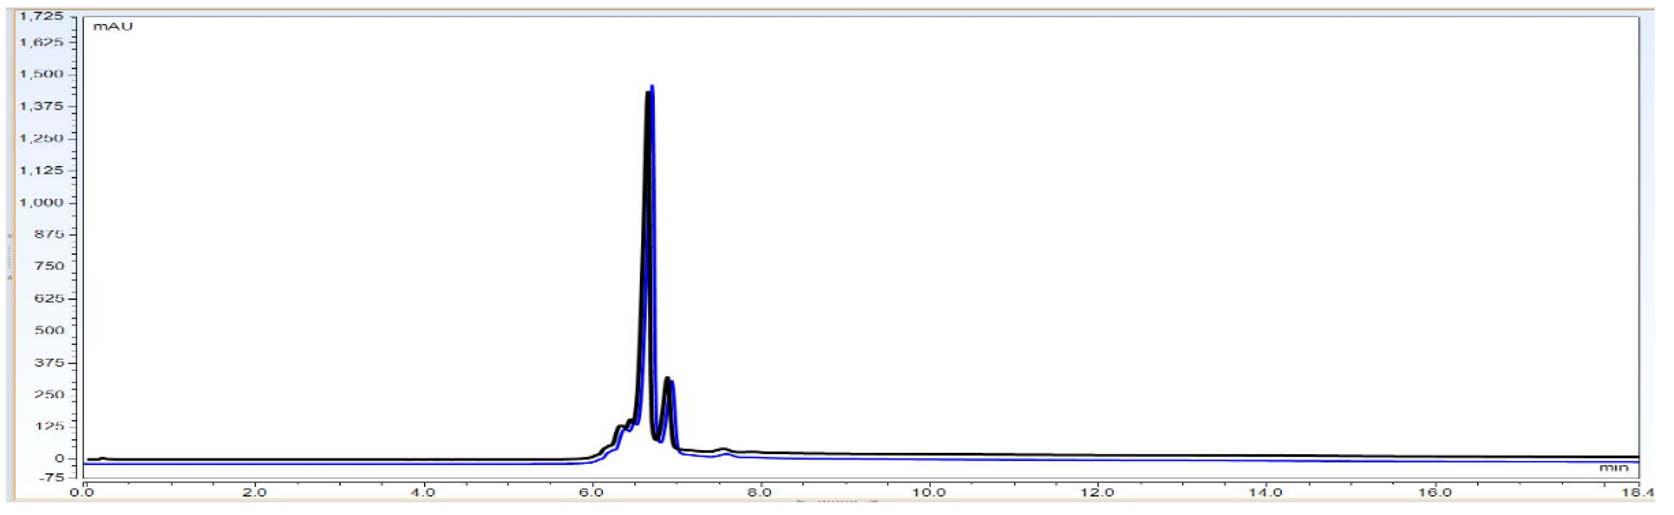Click the 14.0 minute tick label
The height and width of the screenshot is (515, 1674).
click(x=1266, y=492)
